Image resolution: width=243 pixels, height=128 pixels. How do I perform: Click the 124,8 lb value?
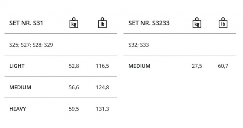click(102, 88)
